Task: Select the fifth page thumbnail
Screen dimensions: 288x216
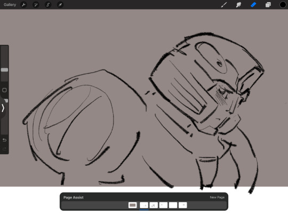Action: (x=173, y=205)
